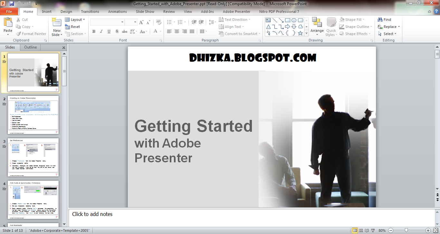Toggle Align Text Left

click(169, 31)
